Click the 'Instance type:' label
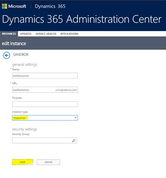This screenshot has width=166, height=178. click(20, 112)
